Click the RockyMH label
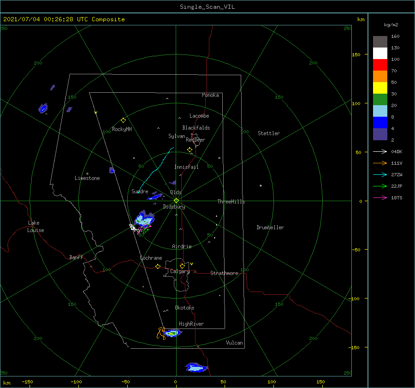 tap(122, 129)
